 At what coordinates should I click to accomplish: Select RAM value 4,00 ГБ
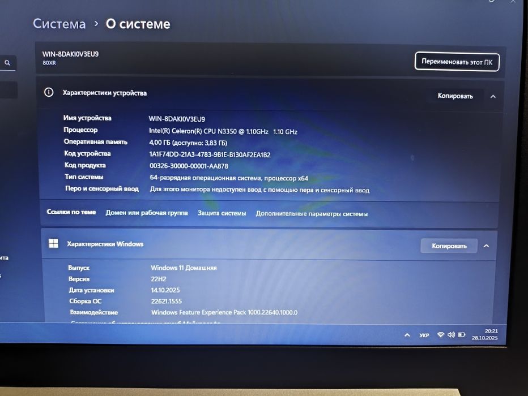pos(188,143)
